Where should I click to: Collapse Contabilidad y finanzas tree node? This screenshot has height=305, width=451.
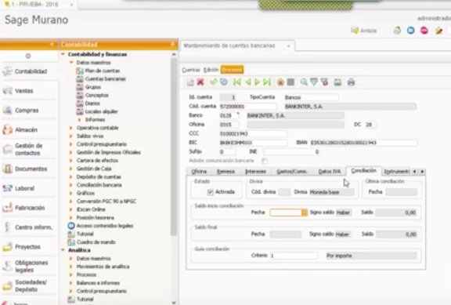tap(63, 54)
